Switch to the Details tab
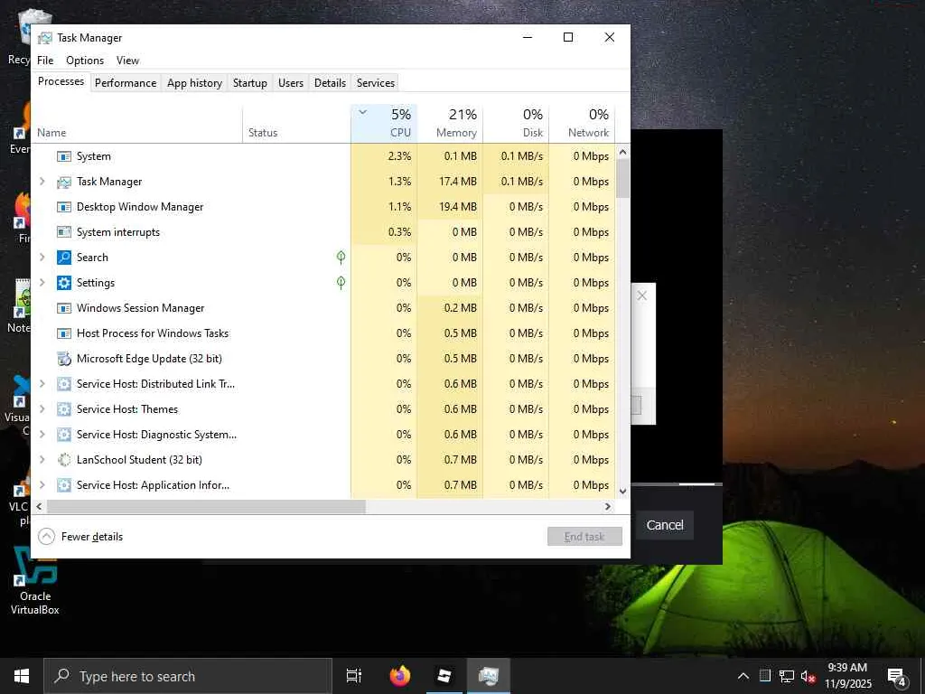This screenshot has height=694, width=925. 330,82
